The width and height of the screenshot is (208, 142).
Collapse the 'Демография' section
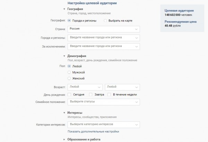[x=64, y=56]
